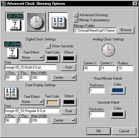Select the calendar book skin preview at top
Image resolution: width=139 pixels, height=138 pixels.
pyautogui.click(x=58, y=22)
